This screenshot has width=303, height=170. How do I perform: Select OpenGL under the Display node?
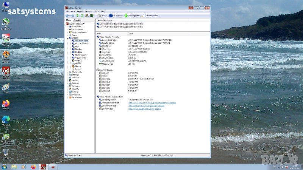coord(78,60)
